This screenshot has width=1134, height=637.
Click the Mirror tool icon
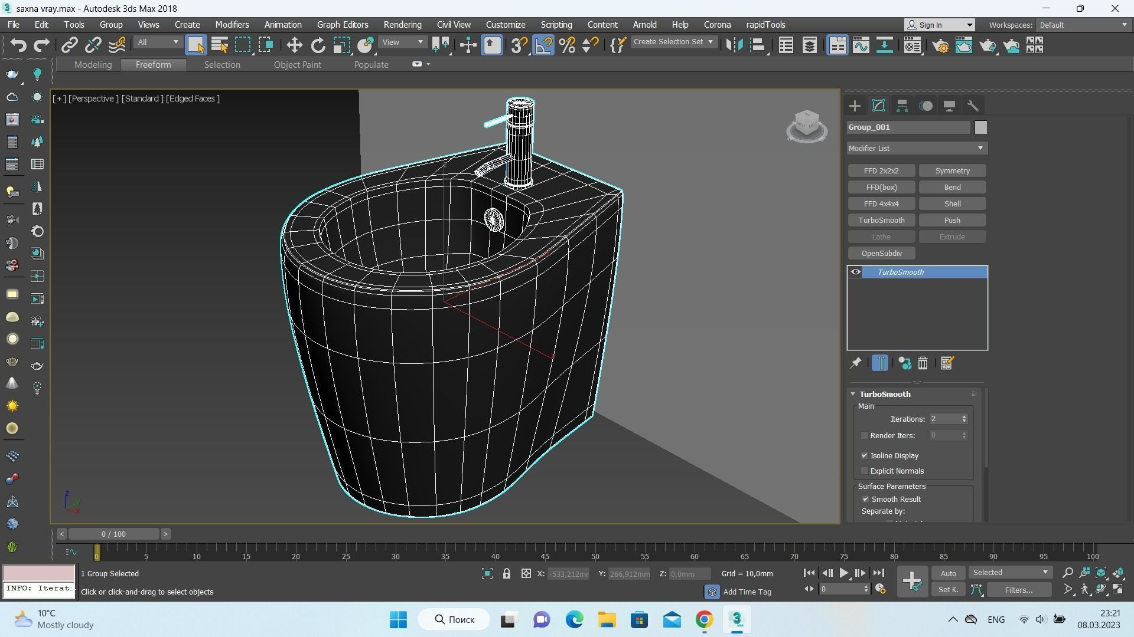(734, 45)
